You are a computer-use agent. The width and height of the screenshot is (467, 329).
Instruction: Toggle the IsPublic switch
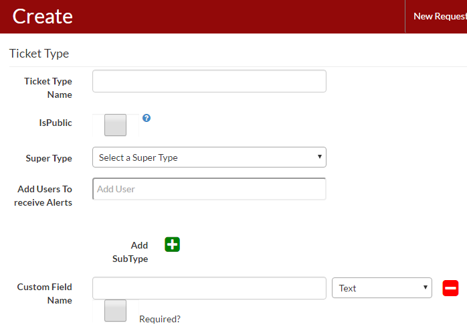point(115,125)
